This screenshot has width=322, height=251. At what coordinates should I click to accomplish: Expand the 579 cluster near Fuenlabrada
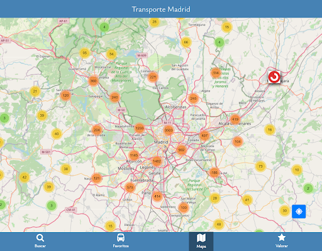point(130,188)
